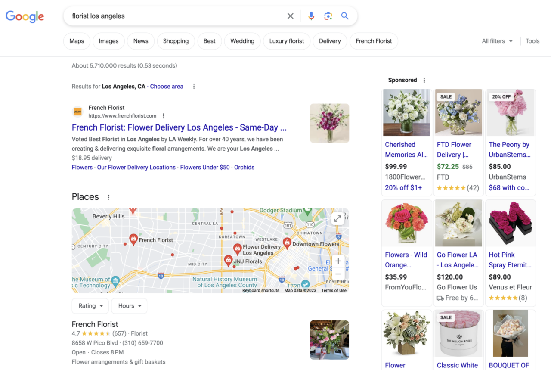551x370 pixels.
Task: Switch to Shopping results tab
Action: tap(176, 41)
